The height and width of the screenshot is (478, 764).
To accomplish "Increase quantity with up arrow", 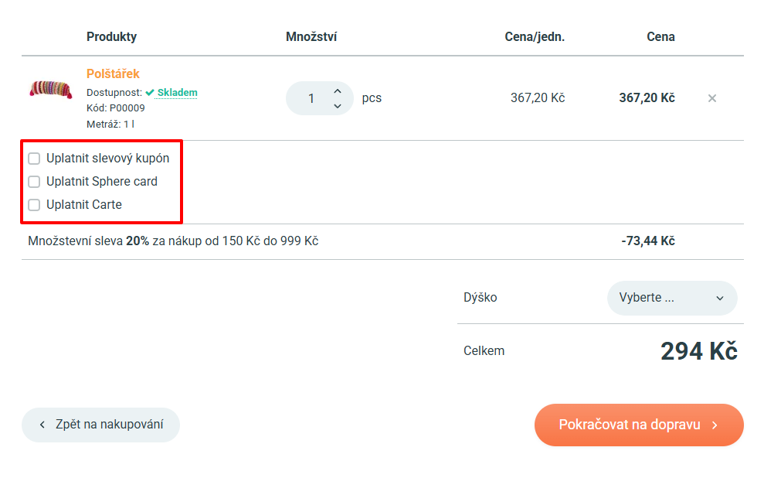I will (338, 91).
